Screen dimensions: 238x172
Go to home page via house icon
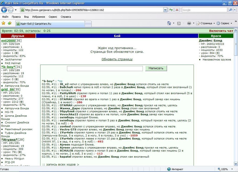coord(169,23)
